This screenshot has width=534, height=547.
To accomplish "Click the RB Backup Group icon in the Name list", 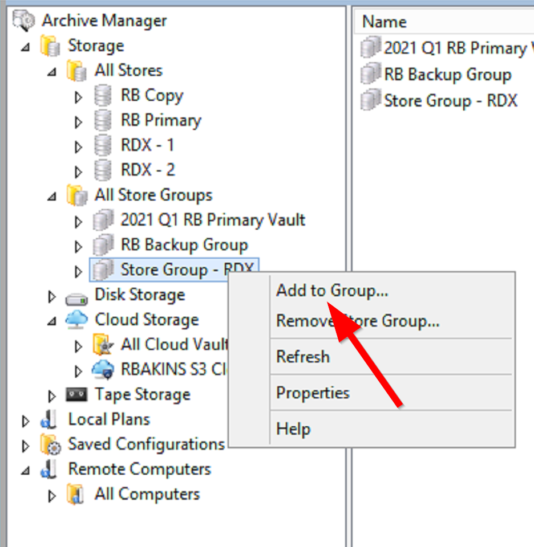I will [371, 74].
